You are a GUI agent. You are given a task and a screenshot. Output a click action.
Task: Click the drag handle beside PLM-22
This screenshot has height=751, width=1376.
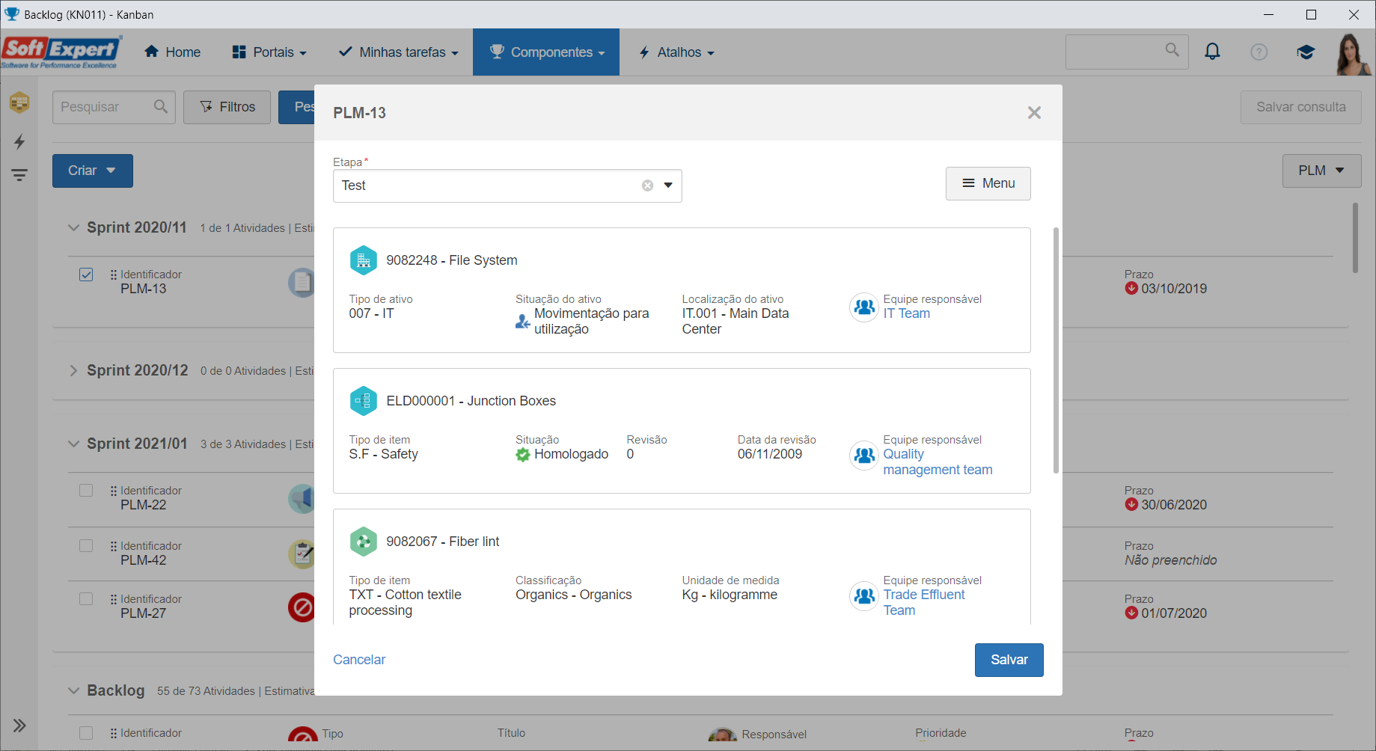[x=114, y=491]
